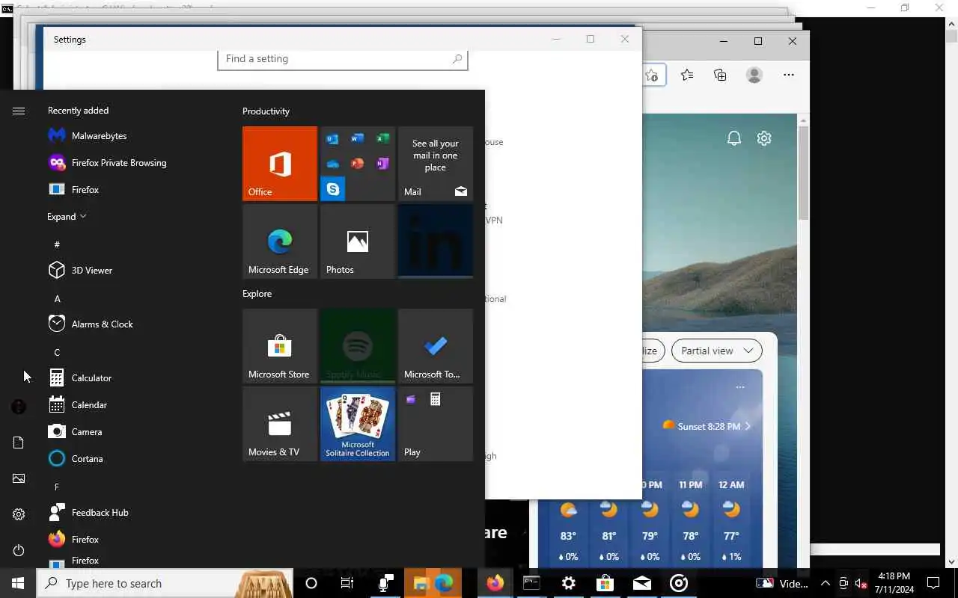
Task: Open Documents from the Start rail
Action: (19, 443)
